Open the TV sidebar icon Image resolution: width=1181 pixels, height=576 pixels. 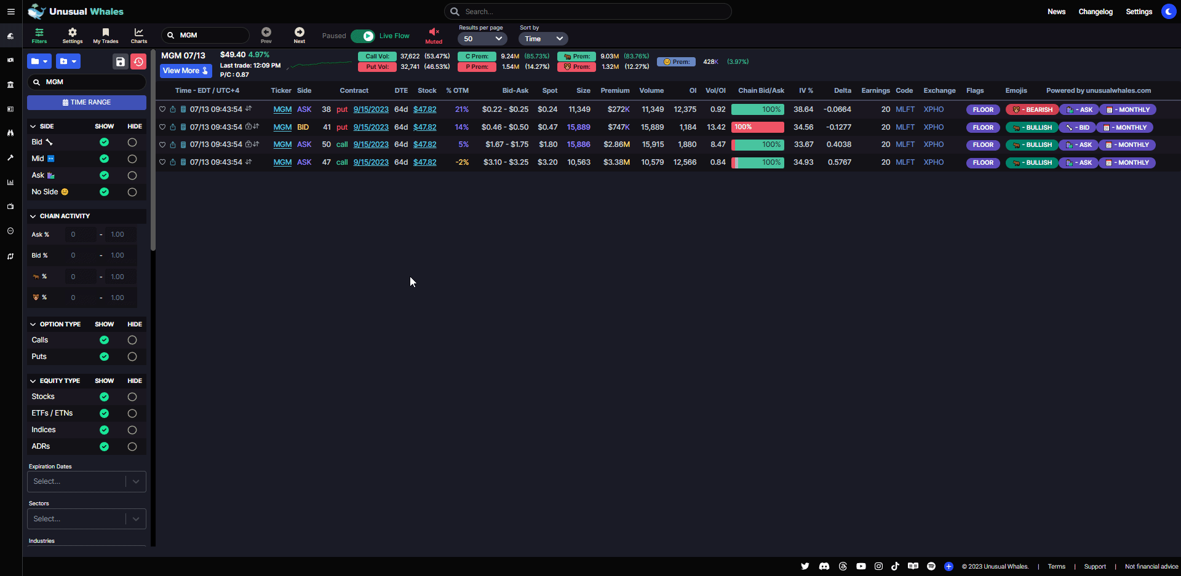coord(10,207)
